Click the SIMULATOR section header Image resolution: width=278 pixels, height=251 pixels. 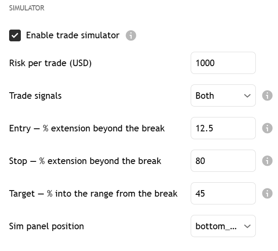tap(27, 8)
